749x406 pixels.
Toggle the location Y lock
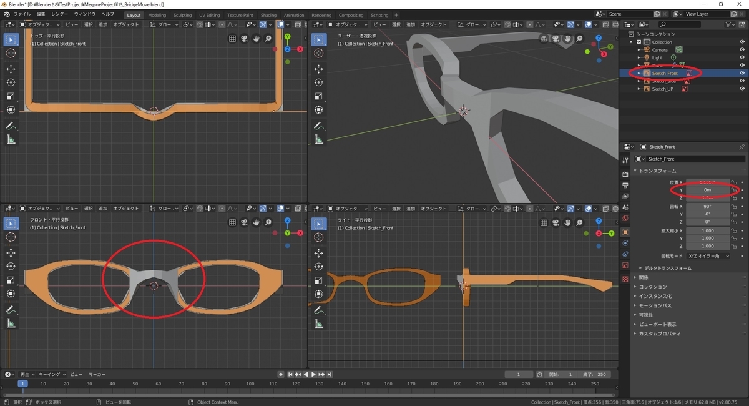coord(735,190)
